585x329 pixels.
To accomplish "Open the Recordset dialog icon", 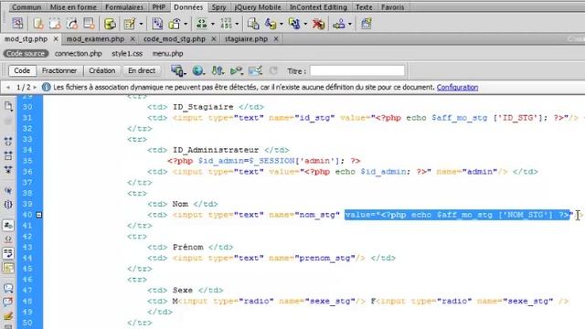I will pyautogui.click(x=110, y=24).
